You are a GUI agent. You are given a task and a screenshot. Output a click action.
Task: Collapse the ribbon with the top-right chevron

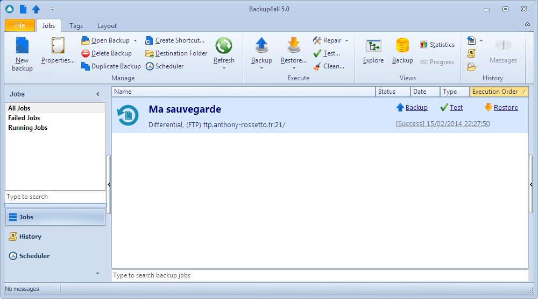tap(527, 24)
